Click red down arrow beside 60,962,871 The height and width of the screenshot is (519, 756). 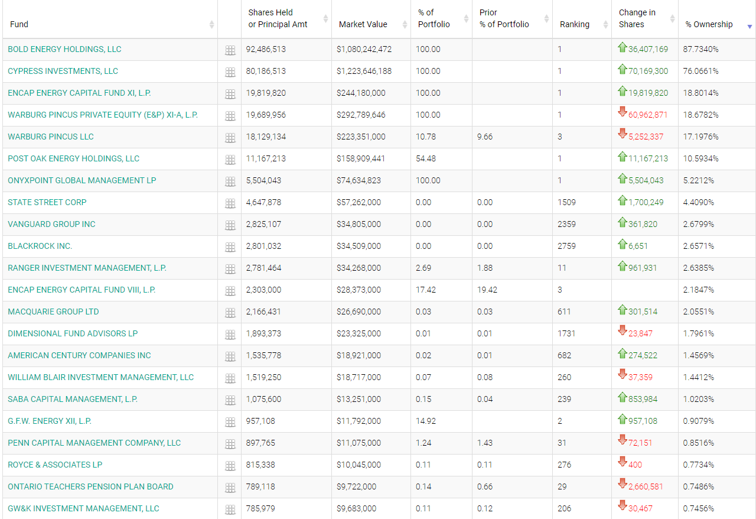622,111
